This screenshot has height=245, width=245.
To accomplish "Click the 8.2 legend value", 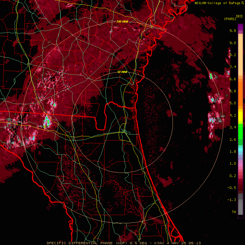I will point(233,55).
